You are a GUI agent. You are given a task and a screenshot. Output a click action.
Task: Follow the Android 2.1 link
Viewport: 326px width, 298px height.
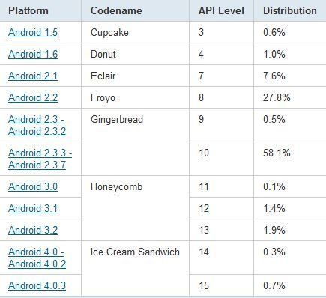(x=33, y=76)
